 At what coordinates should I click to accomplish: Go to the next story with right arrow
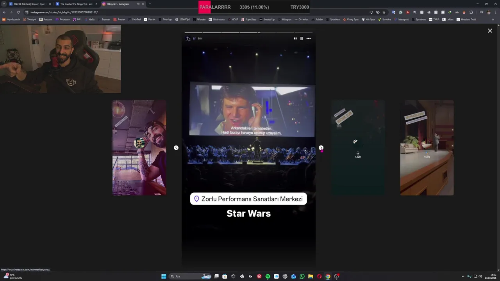pos(321,148)
